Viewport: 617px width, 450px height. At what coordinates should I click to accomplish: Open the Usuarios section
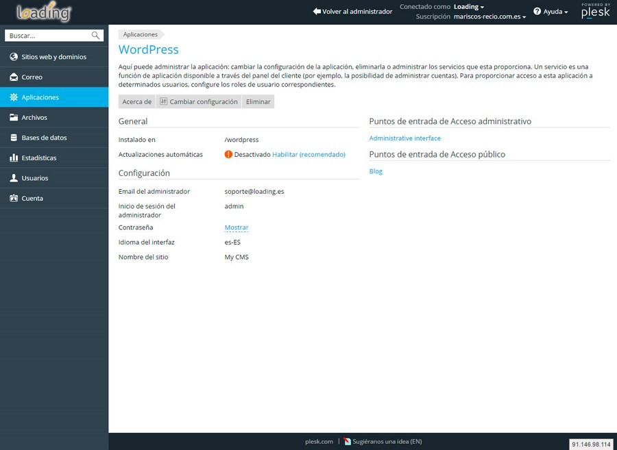tap(54, 178)
